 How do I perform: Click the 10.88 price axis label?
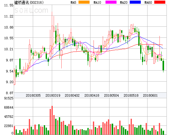click(9, 27)
